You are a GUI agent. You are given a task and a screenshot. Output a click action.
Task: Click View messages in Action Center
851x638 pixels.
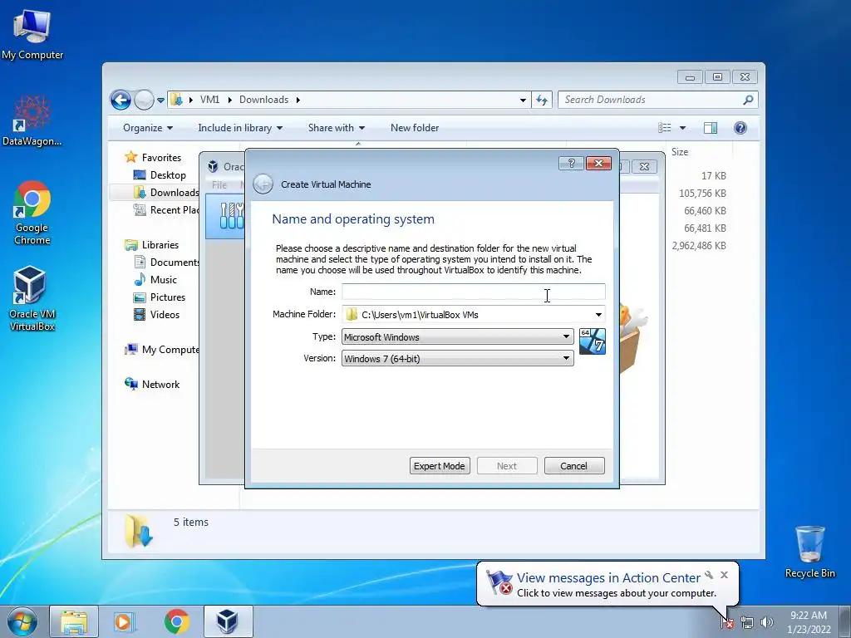pyautogui.click(x=608, y=578)
